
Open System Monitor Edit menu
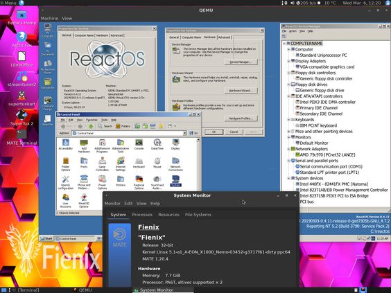pos(128,204)
